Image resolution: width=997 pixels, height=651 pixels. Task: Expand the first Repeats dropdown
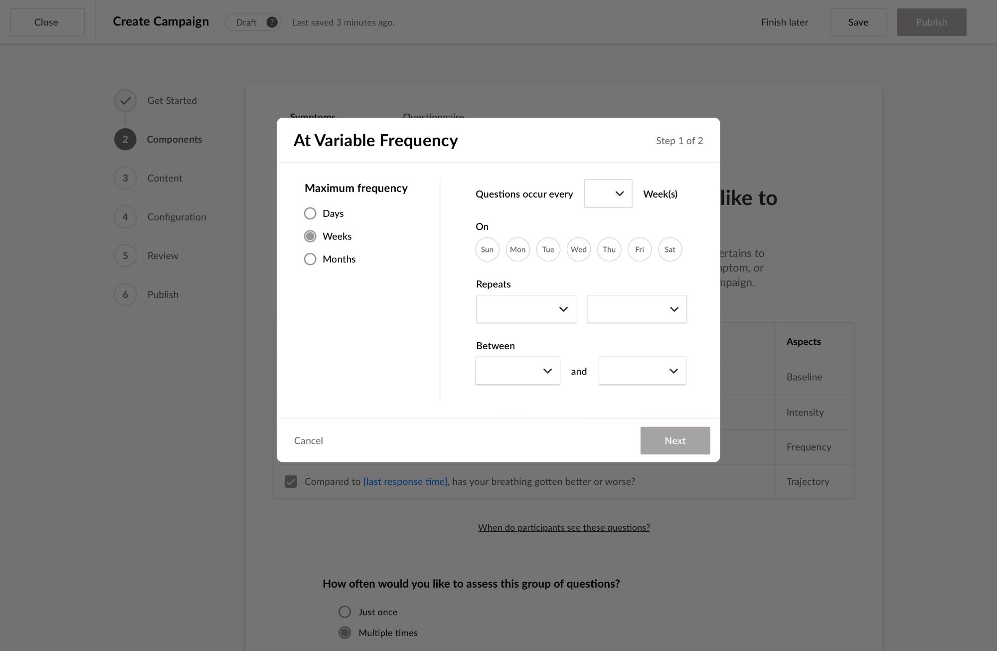[x=526, y=309]
